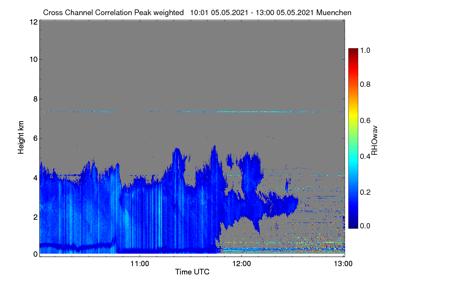This screenshot has height=302, width=453.
Task: Click the colorbar value label 0.8
Action: (x=365, y=84)
